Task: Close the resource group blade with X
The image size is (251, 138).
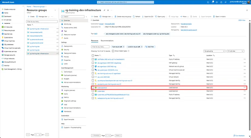Action: [x=247, y=10]
